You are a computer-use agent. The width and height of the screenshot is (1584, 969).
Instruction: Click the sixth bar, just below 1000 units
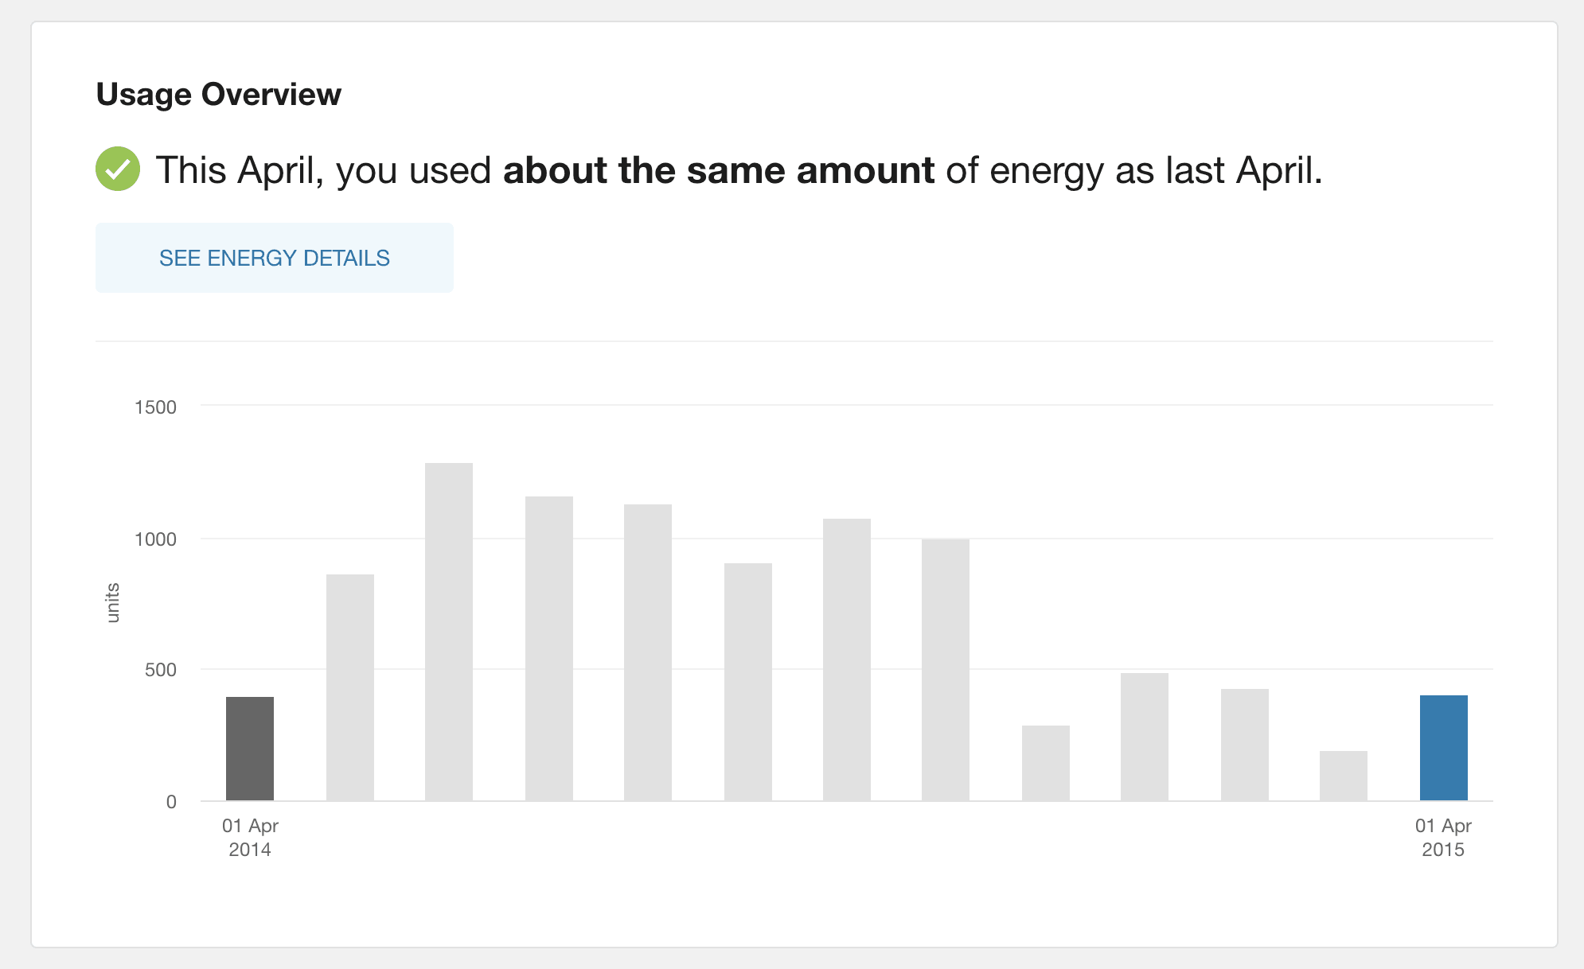748,682
